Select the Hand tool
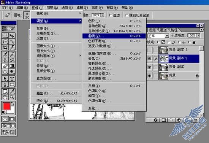The image size is (209, 143). [5, 97]
